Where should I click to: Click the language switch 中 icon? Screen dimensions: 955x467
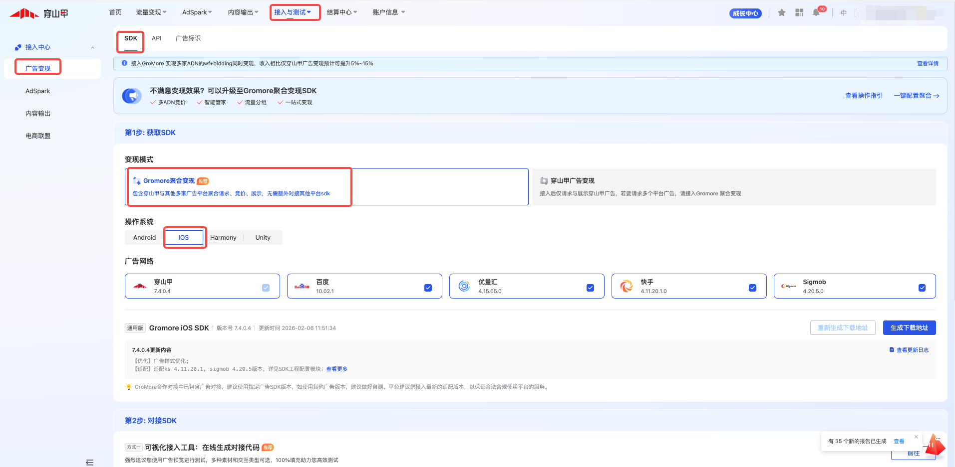[844, 13]
